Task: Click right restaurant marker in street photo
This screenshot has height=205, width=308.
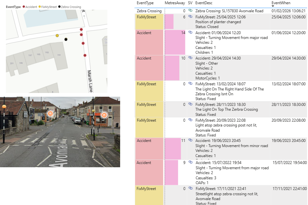Action: tap(104, 115)
